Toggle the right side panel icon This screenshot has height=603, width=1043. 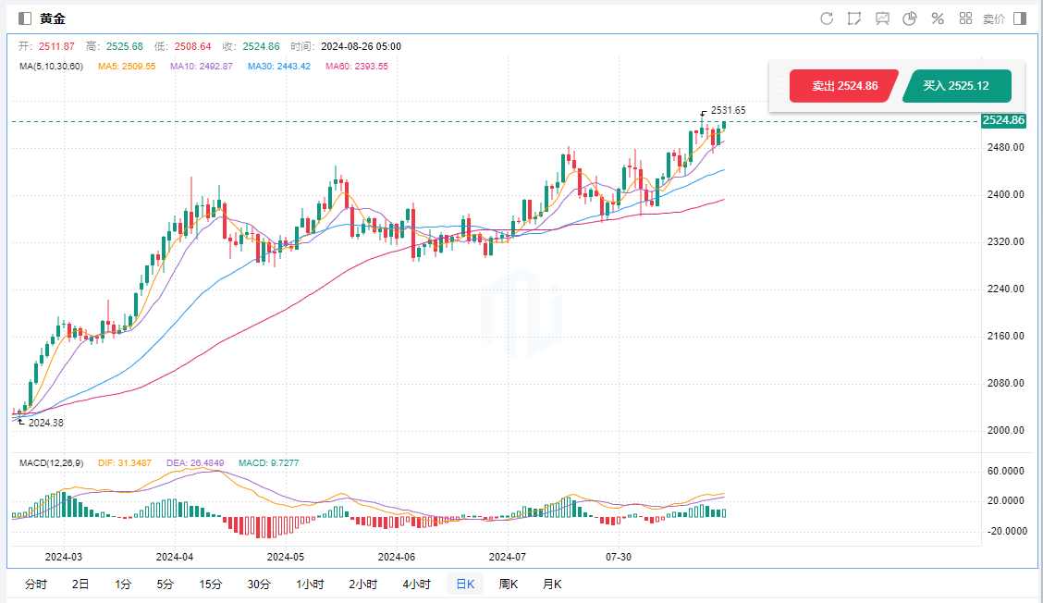(1020, 18)
